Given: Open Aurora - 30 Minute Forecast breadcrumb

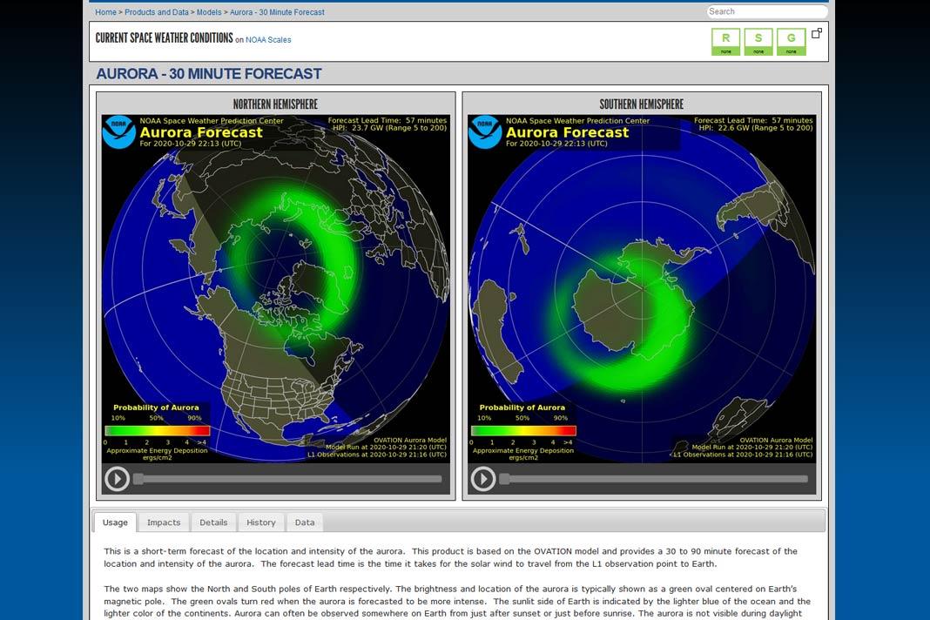Looking at the screenshot, I should [x=277, y=12].
